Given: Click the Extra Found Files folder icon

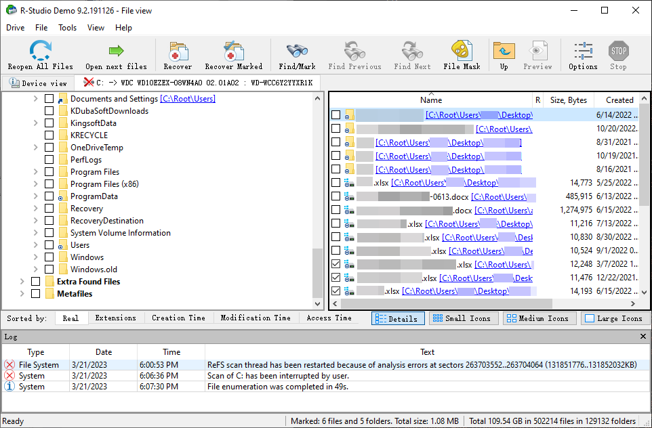Looking at the screenshot, I should [49, 282].
